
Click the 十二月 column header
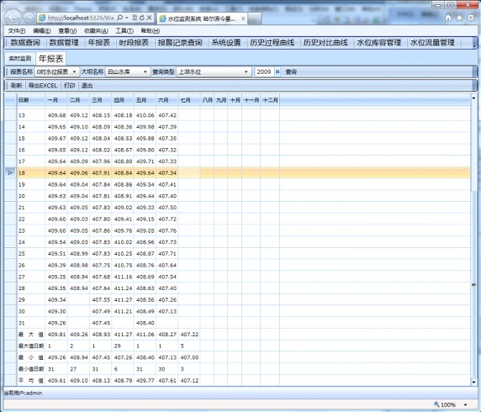coord(270,100)
